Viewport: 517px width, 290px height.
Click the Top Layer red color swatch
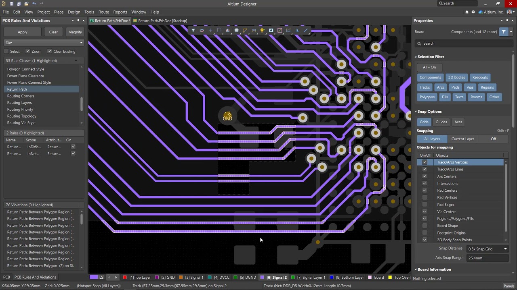click(x=125, y=278)
